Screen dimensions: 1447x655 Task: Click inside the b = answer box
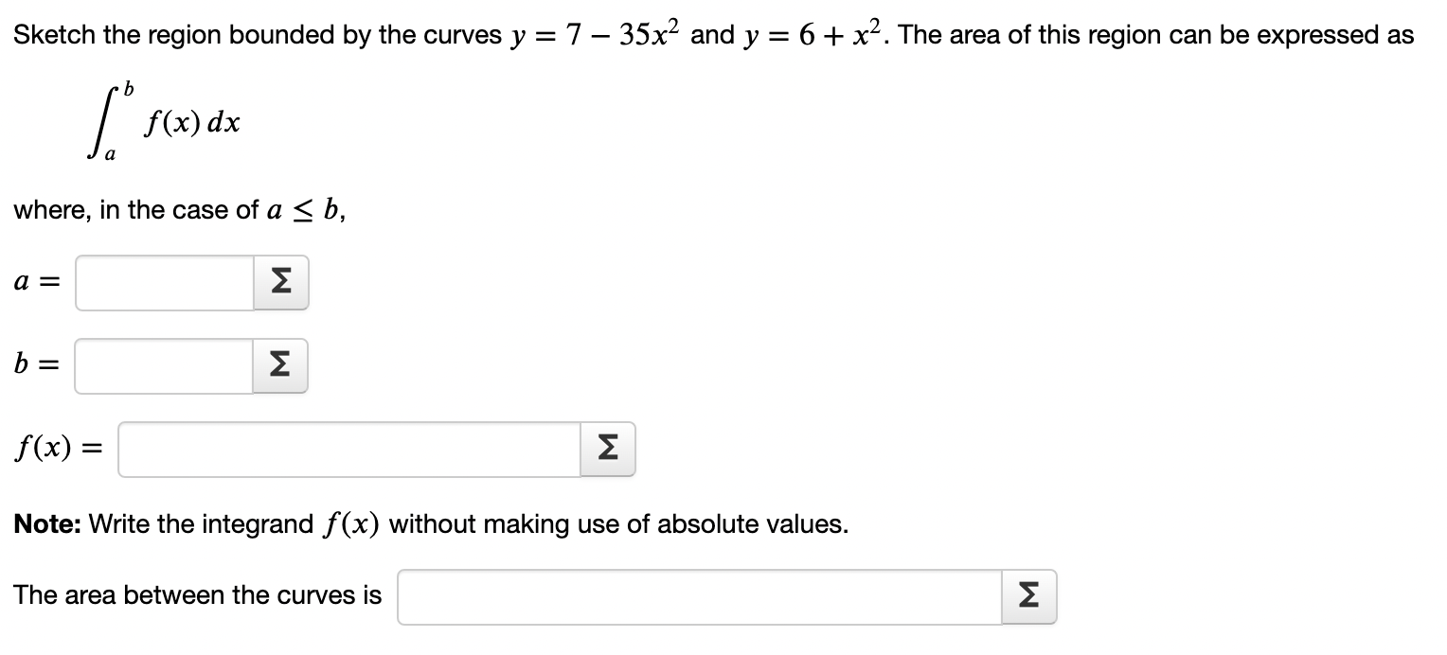[161, 364]
